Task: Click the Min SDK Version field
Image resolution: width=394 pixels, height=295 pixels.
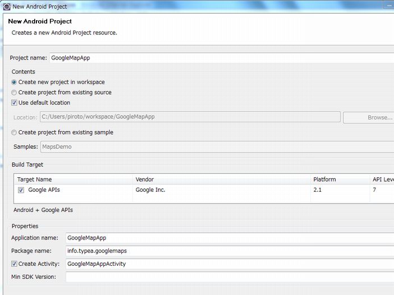Action: pos(227,276)
